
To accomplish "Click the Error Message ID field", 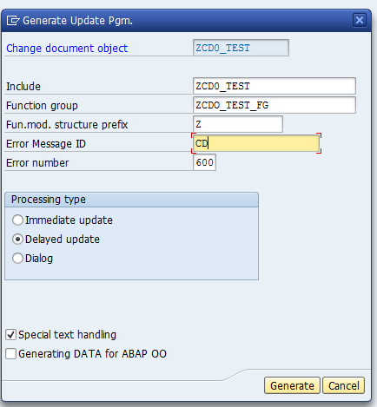I will 256,143.
